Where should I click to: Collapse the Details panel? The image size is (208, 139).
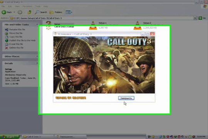(x=37, y=63)
